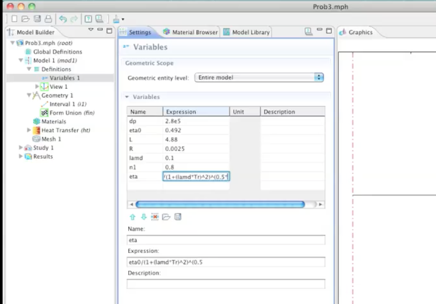The width and height of the screenshot is (436, 304).
Task: Move the variable row up
Action: [x=132, y=217]
